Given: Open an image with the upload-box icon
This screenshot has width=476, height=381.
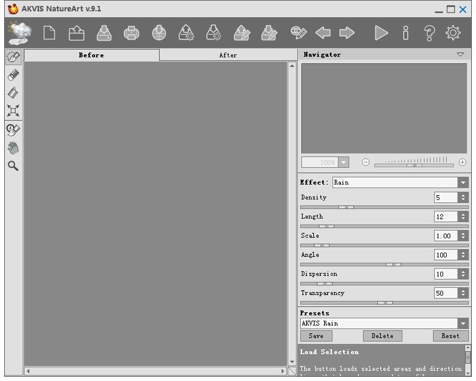Looking at the screenshot, I should pos(77,33).
